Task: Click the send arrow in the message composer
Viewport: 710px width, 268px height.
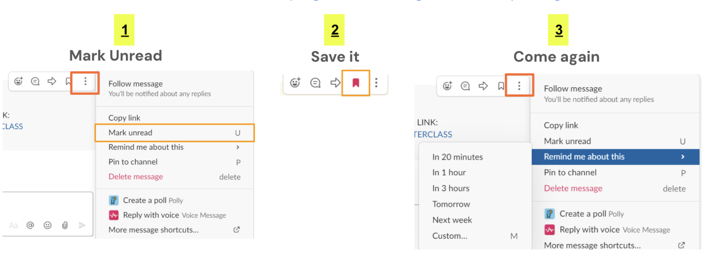Action: click(82, 225)
